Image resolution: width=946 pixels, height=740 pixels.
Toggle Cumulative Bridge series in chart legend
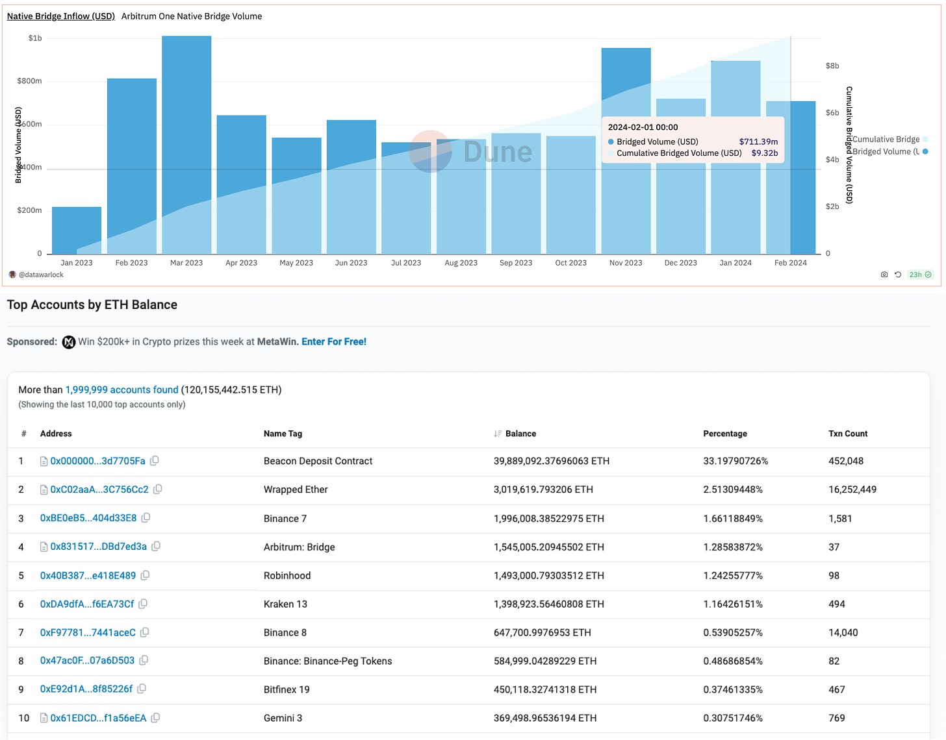pyautogui.click(x=888, y=139)
